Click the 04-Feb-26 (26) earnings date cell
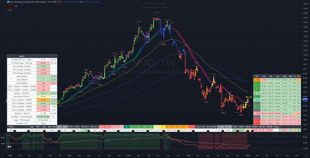 pyautogui.click(x=43, y=117)
